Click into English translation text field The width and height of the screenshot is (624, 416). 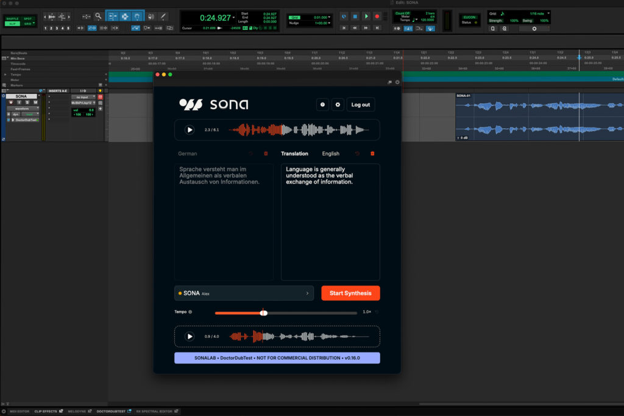tap(330, 222)
